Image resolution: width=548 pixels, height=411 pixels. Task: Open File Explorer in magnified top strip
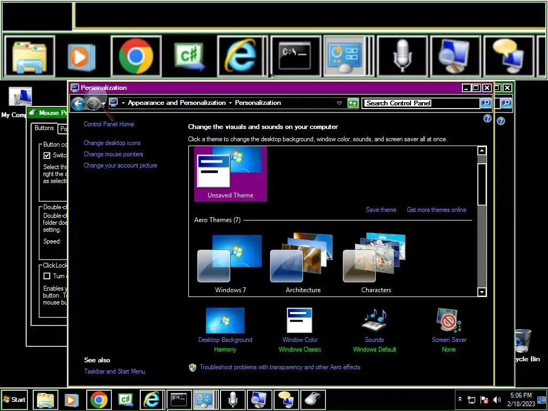click(29, 56)
